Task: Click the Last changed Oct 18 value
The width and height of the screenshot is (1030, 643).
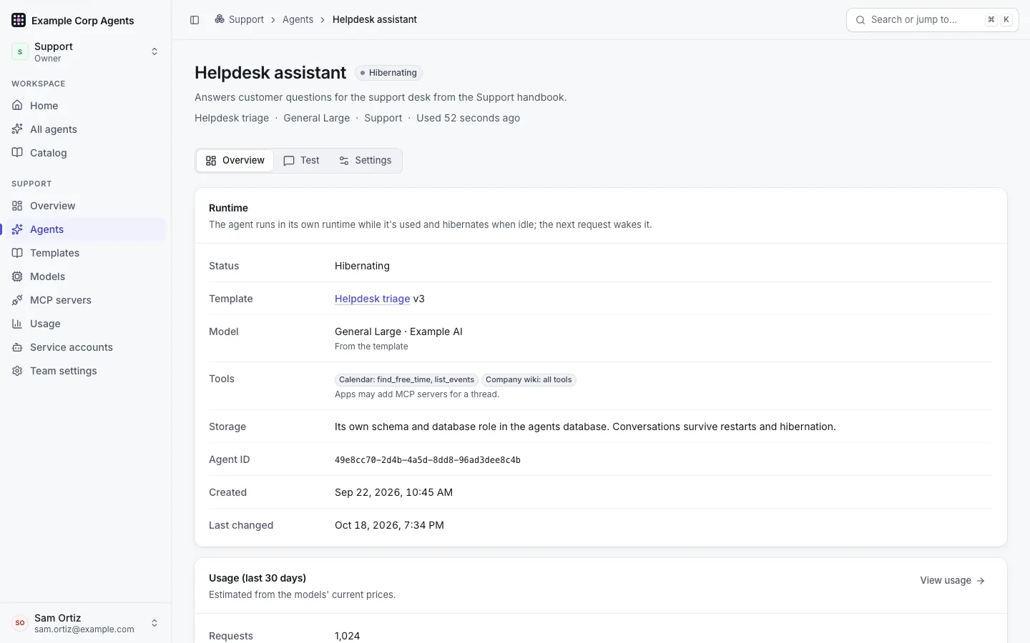Action: [389, 525]
